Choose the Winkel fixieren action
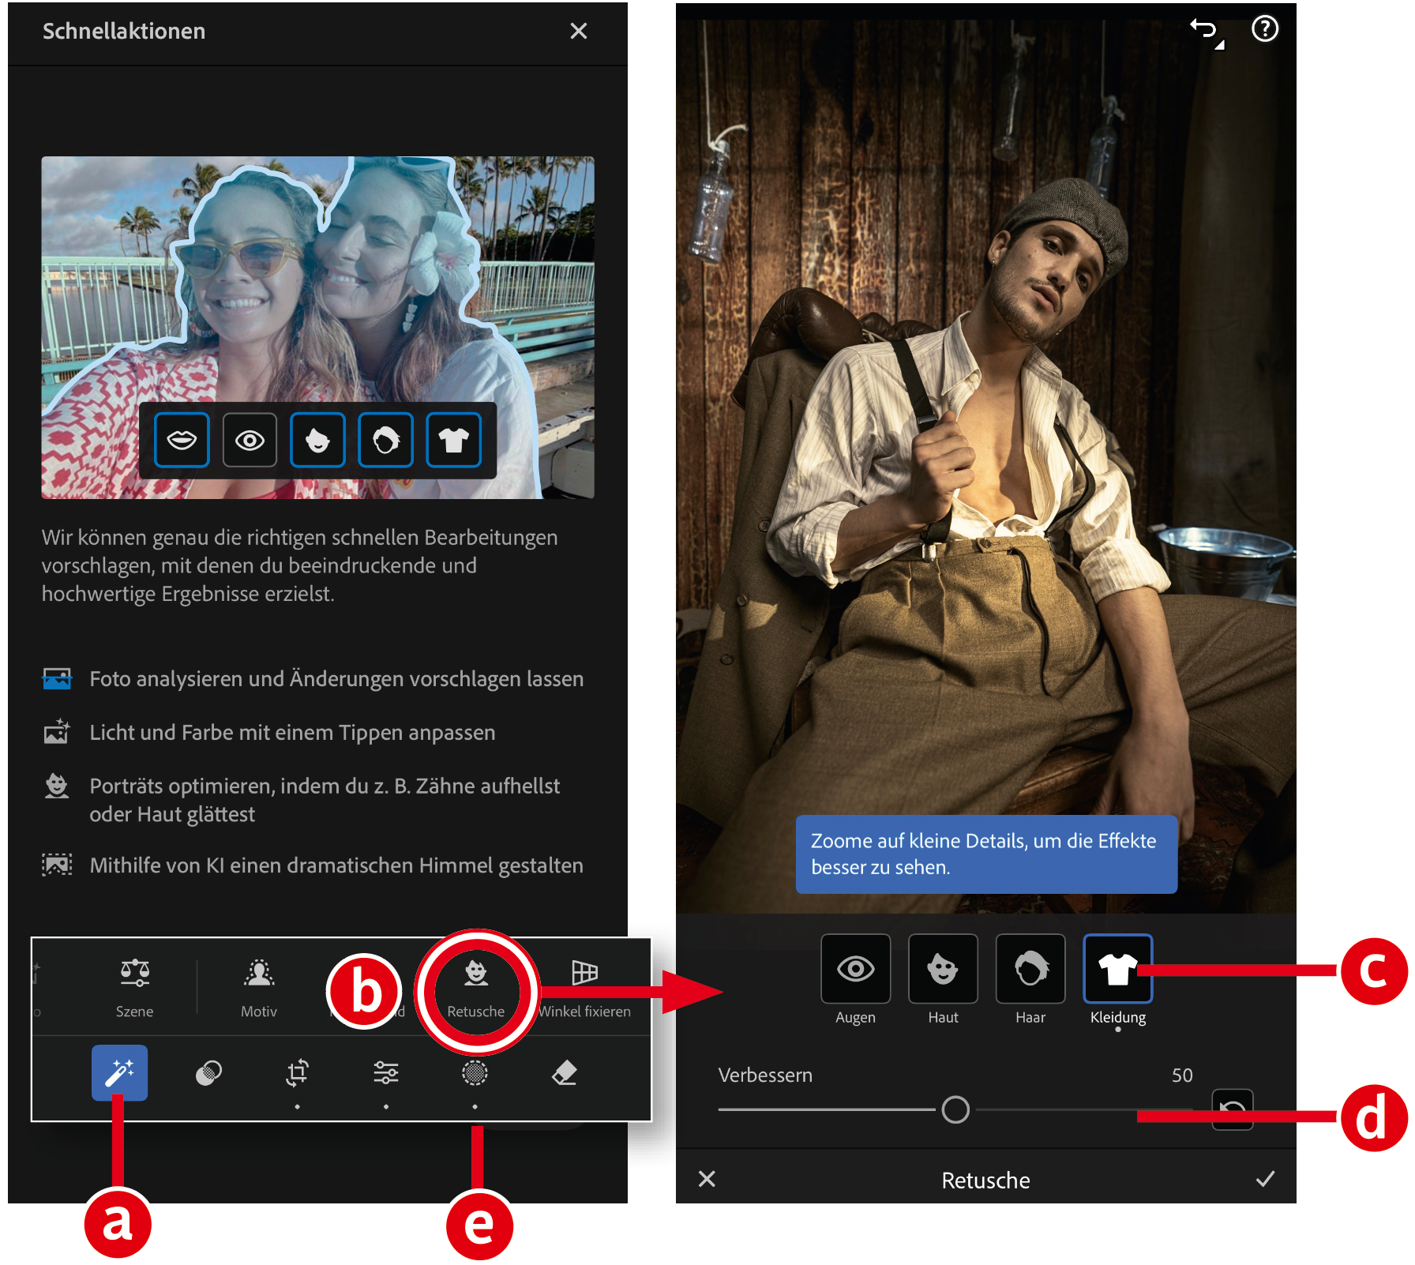Image resolution: width=1415 pixels, height=1265 pixels. [584, 987]
